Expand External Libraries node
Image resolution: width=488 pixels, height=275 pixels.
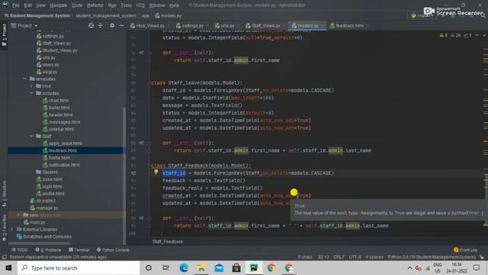click(12, 229)
